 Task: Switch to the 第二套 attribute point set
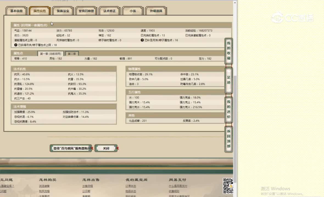(x=72, y=54)
